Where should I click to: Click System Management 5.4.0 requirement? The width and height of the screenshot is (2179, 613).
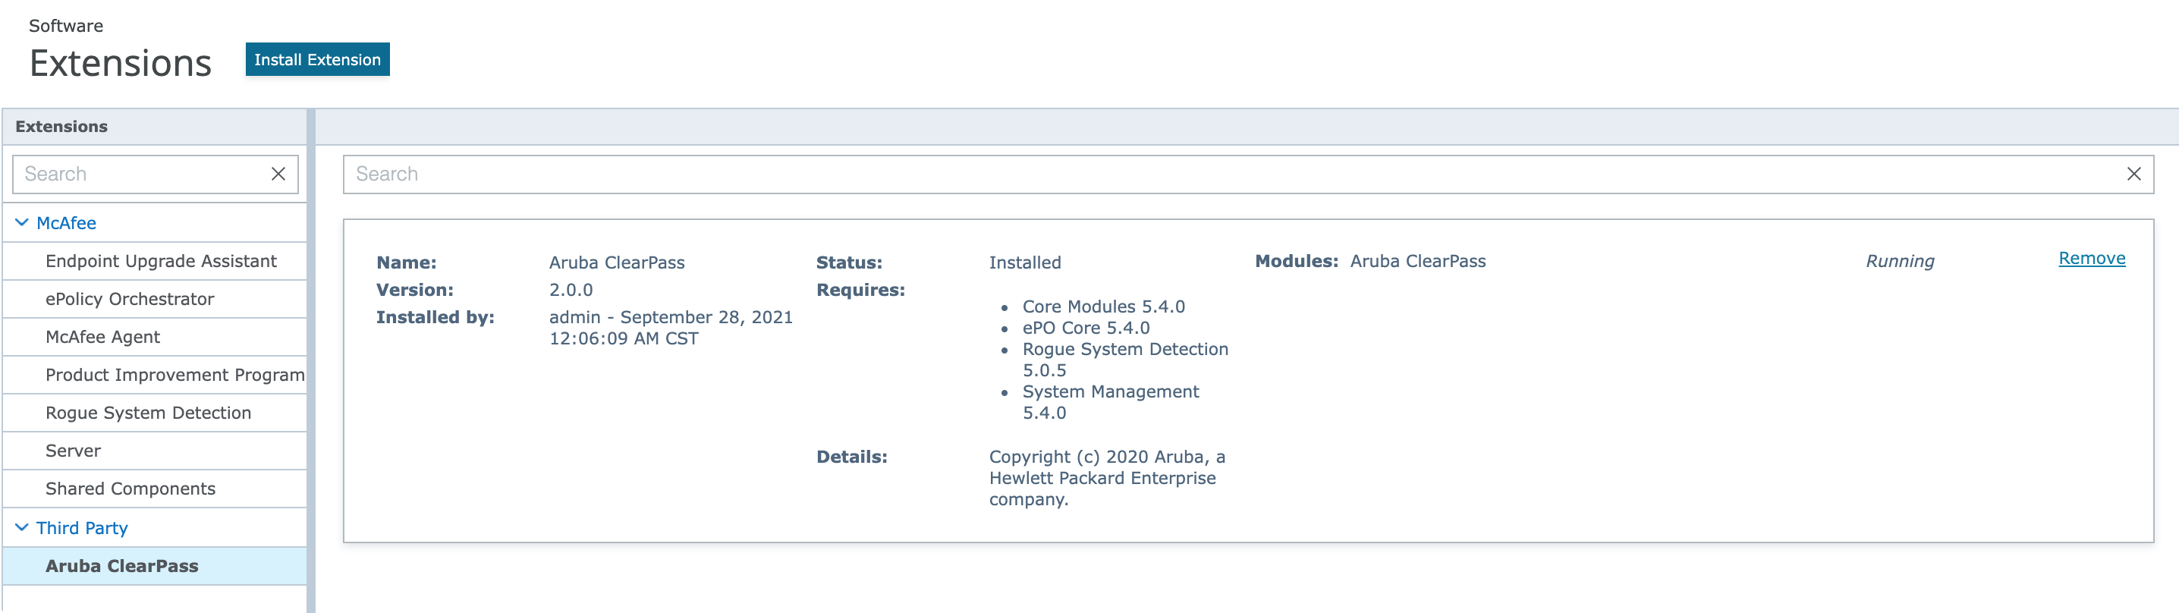(1110, 401)
